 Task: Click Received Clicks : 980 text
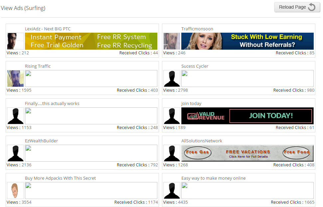click(294, 90)
